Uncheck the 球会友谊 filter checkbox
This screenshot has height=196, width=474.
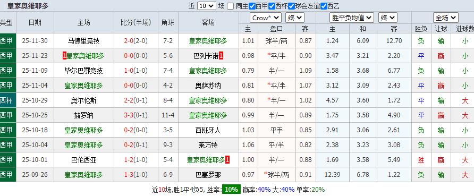(291, 6)
